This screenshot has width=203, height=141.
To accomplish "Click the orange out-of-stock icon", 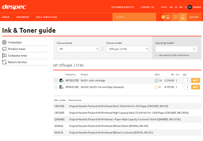I will click(x=156, y=87).
